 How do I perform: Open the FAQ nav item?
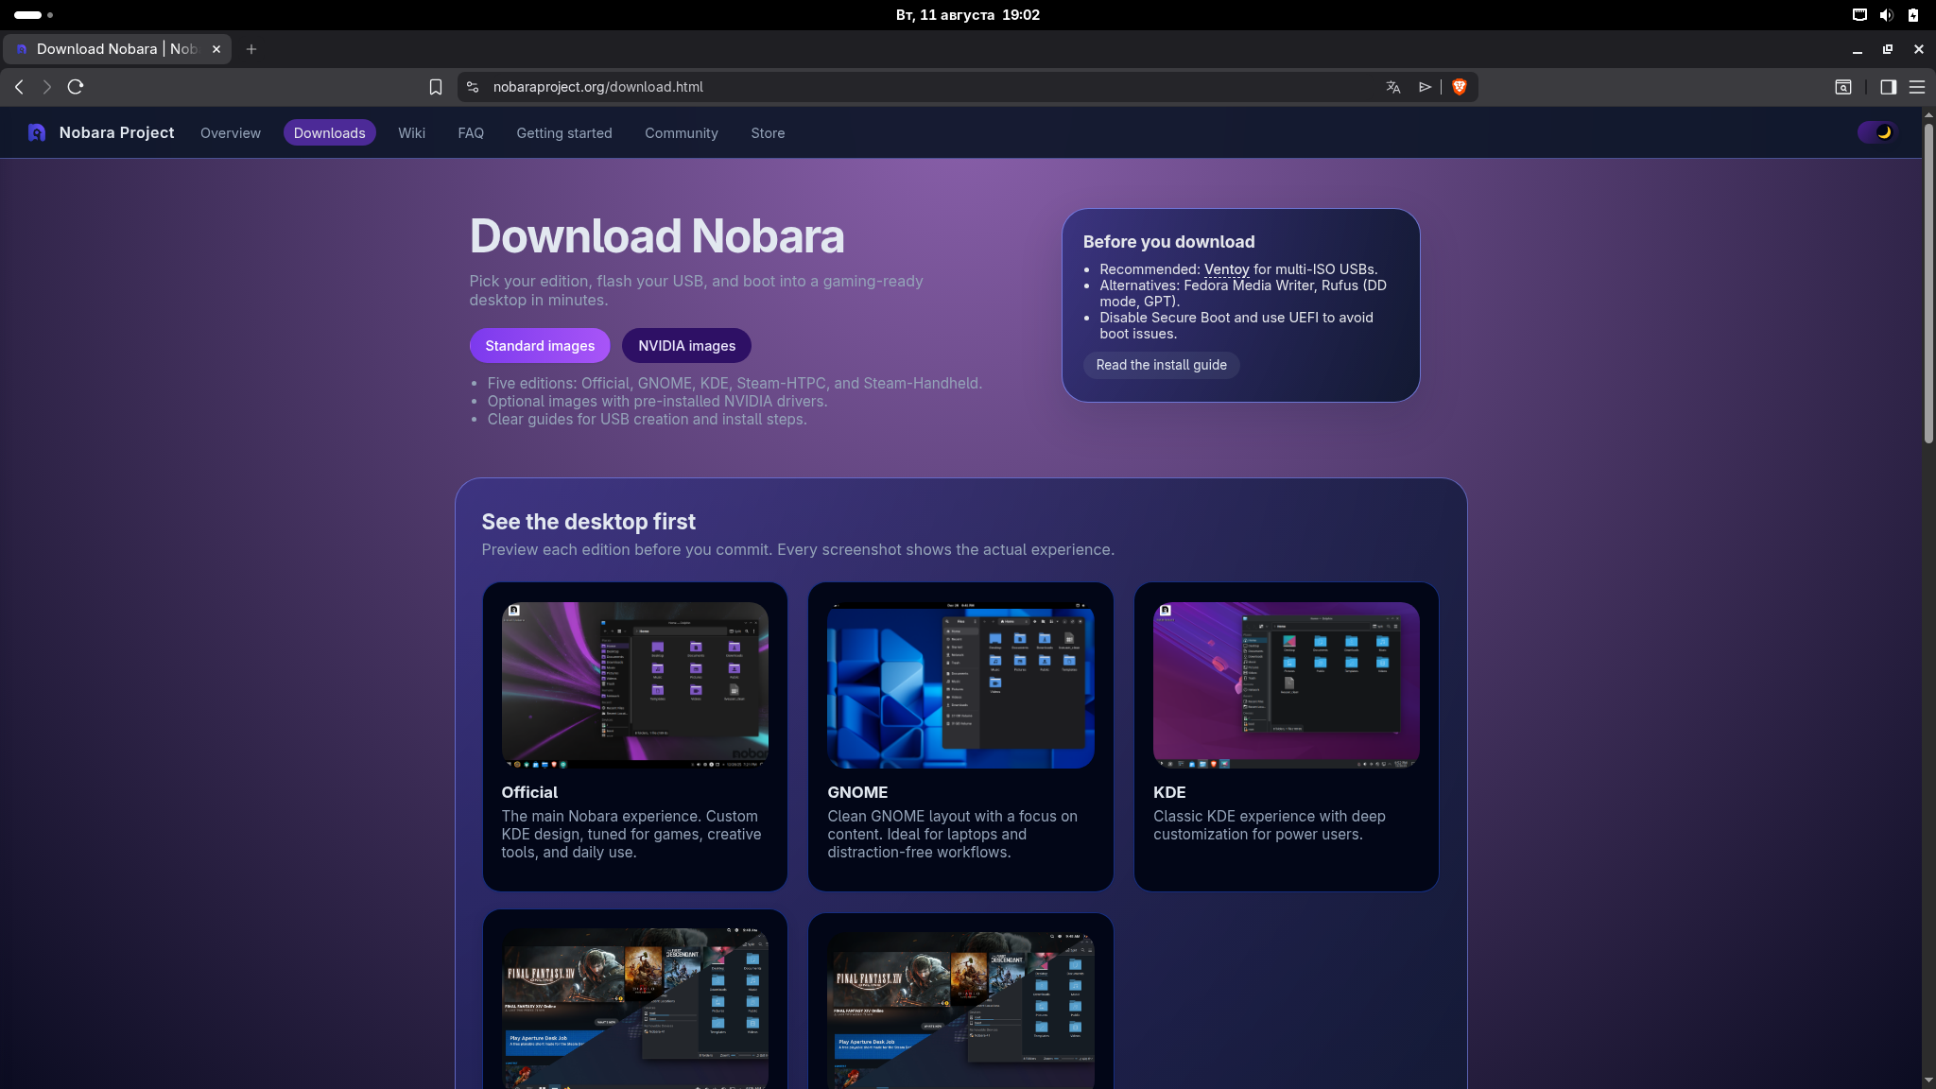[471, 133]
